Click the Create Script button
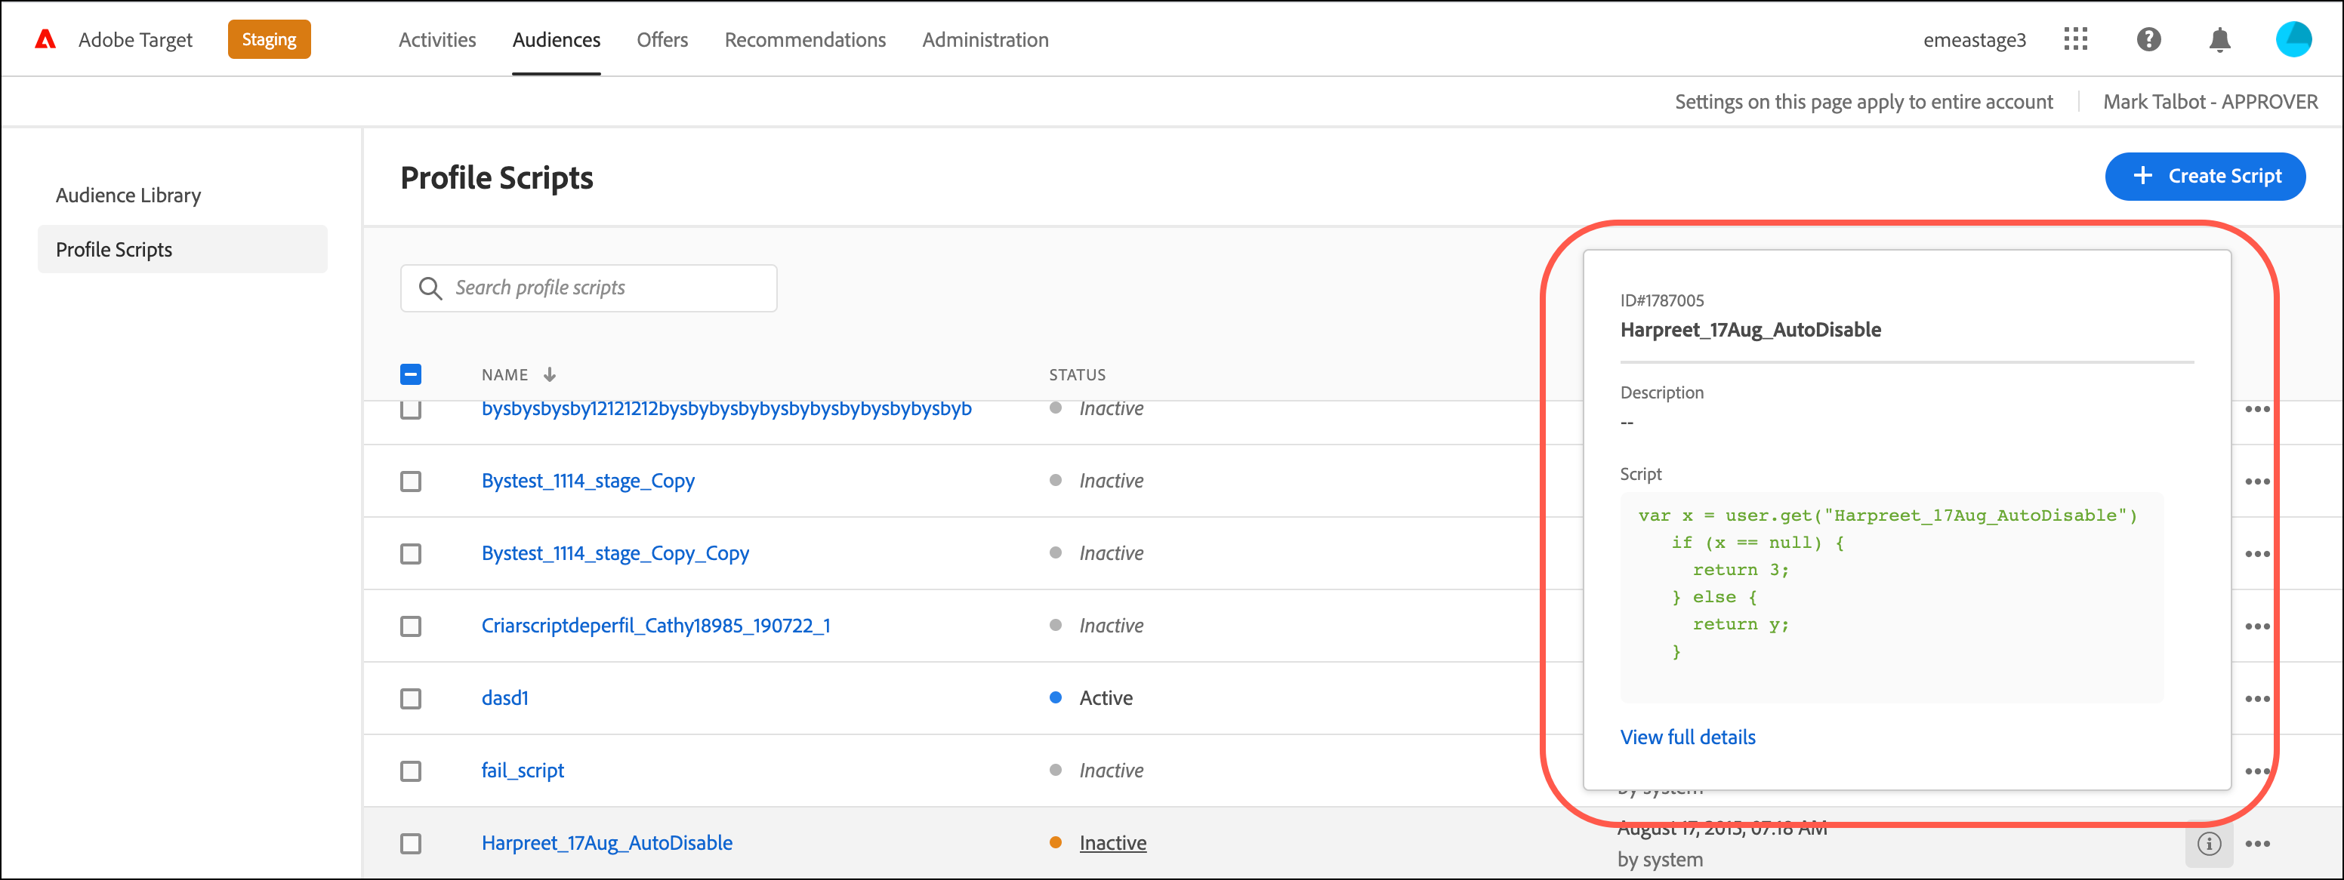The image size is (2344, 880). click(x=2204, y=177)
